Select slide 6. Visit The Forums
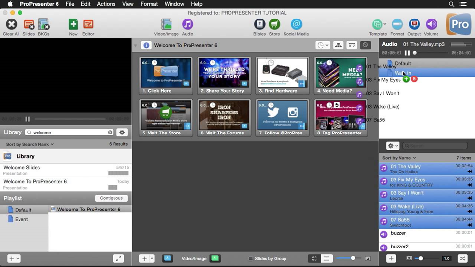 click(224, 118)
